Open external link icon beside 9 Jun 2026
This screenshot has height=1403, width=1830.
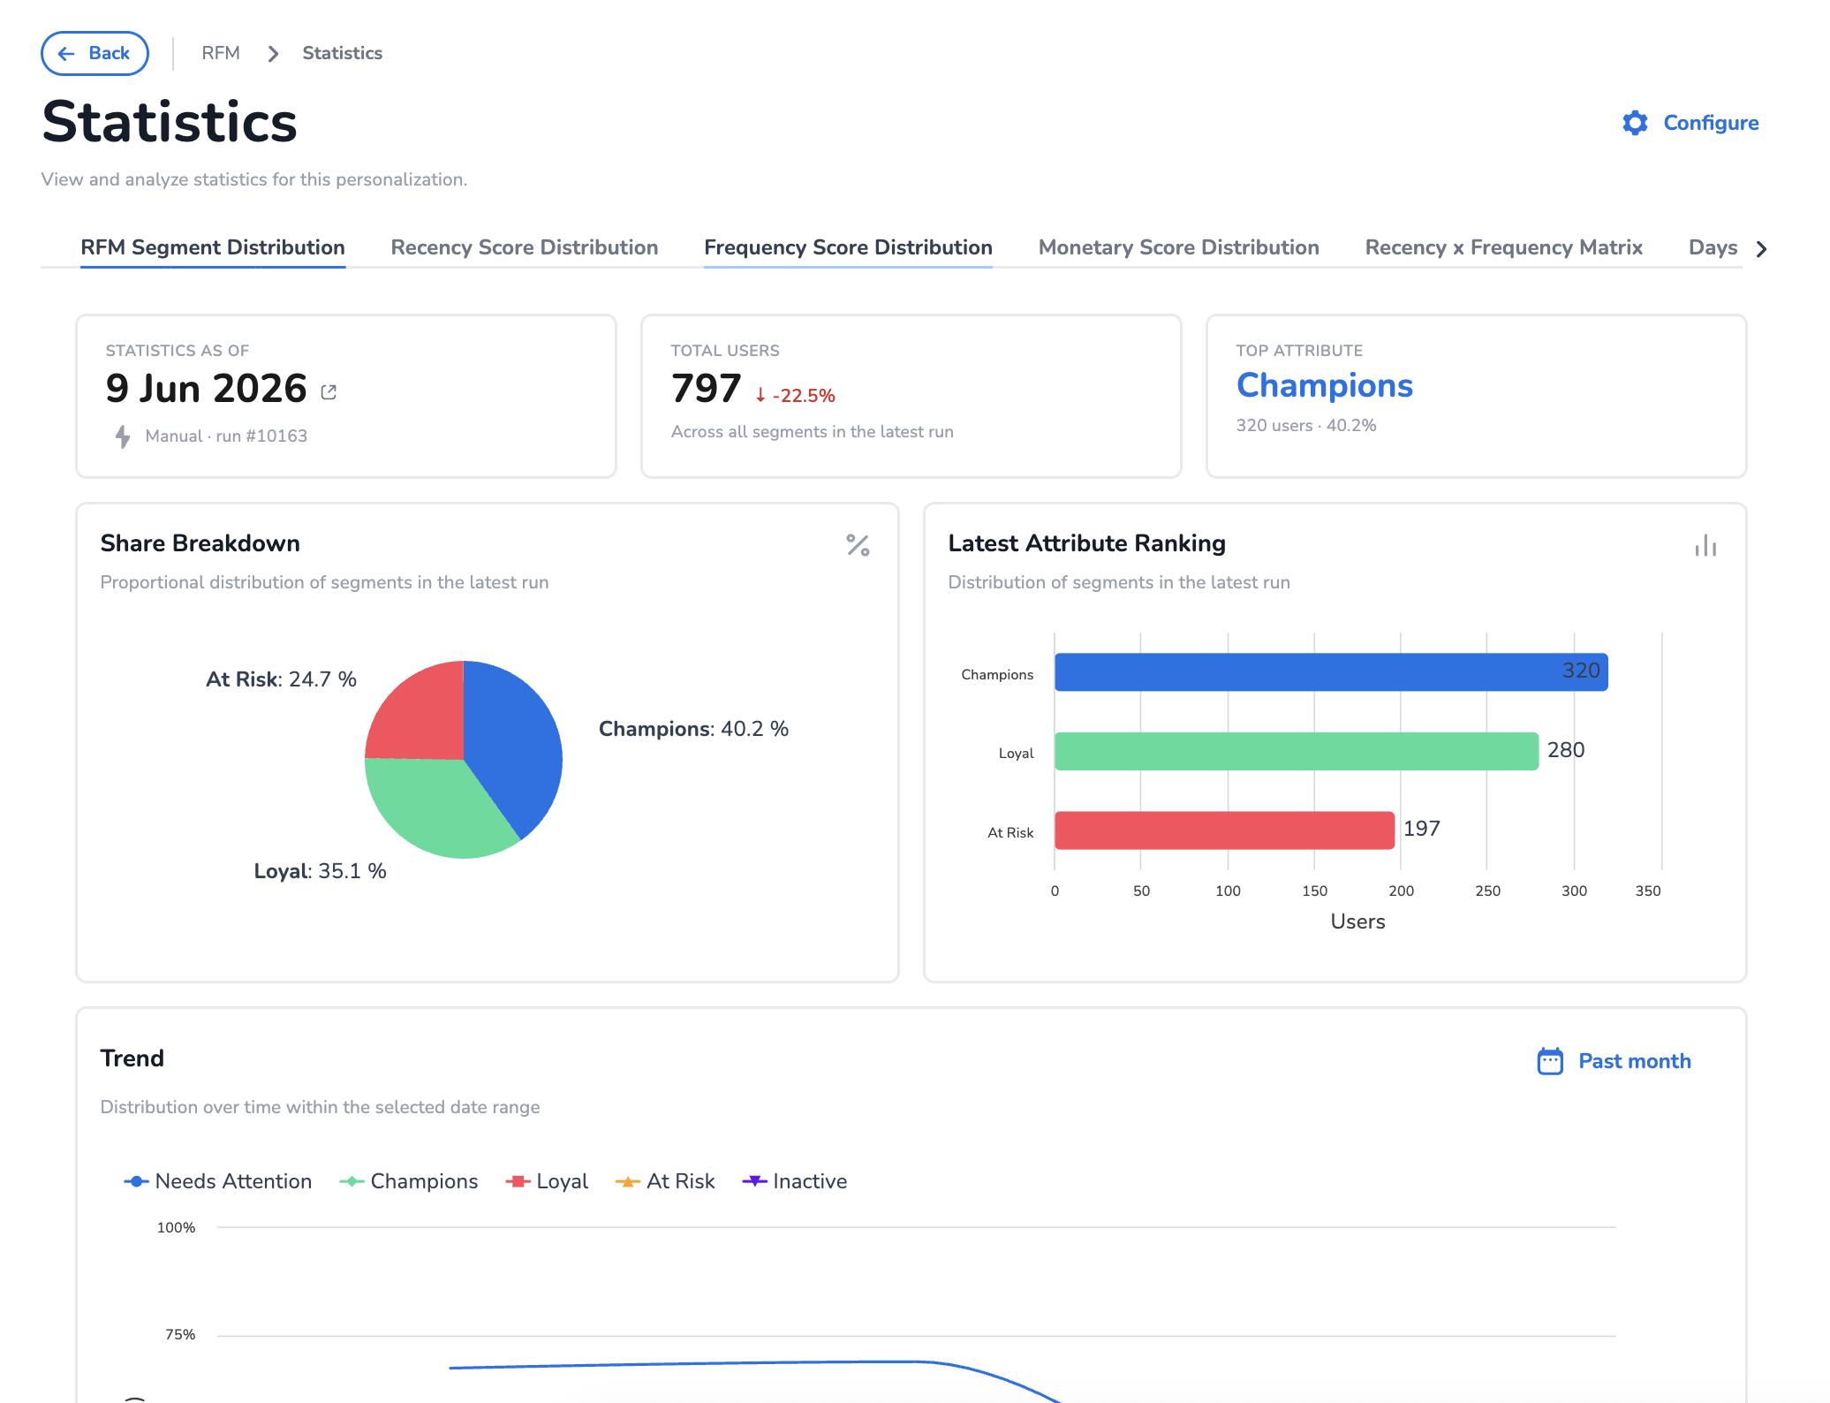329,391
